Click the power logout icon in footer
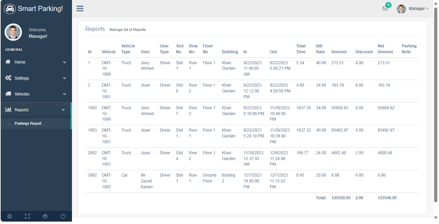Viewport: 439px width, 224px height. (63, 216)
